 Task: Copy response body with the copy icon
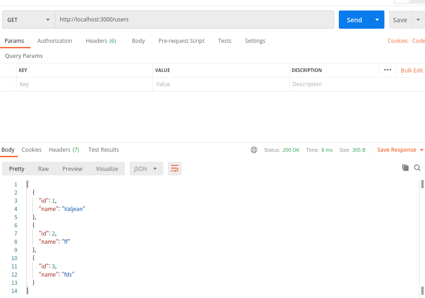pos(405,168)
